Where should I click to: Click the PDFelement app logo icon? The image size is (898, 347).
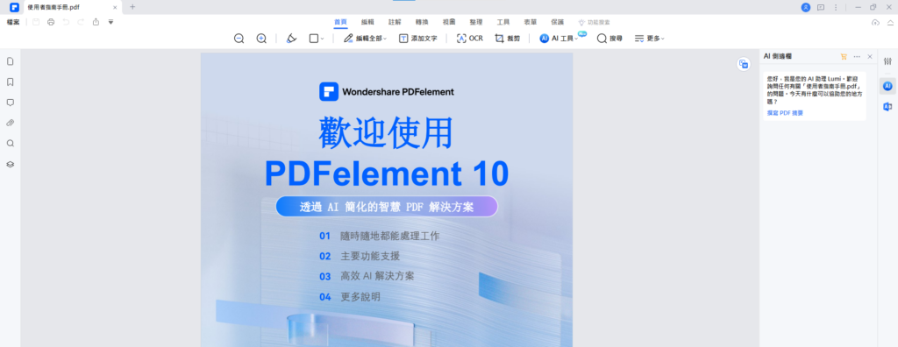tap(14, 7)
